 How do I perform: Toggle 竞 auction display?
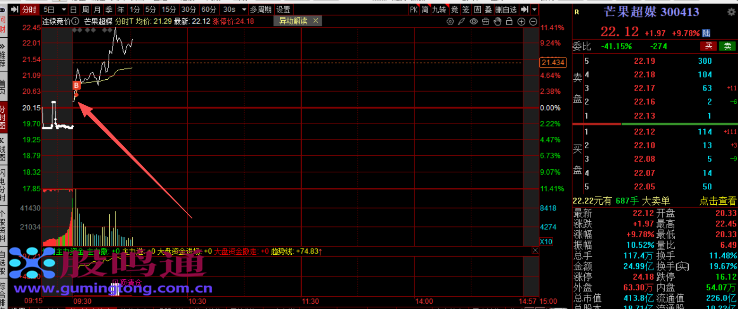pos(454,9)
